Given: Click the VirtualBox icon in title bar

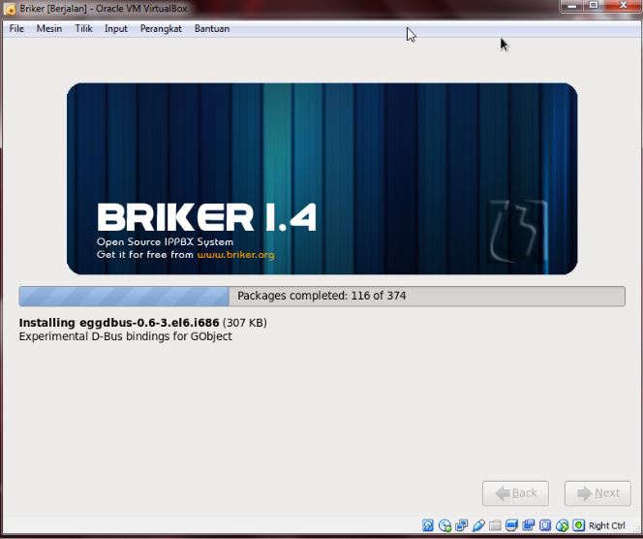Looking at the screenshot, I should 10,9.
